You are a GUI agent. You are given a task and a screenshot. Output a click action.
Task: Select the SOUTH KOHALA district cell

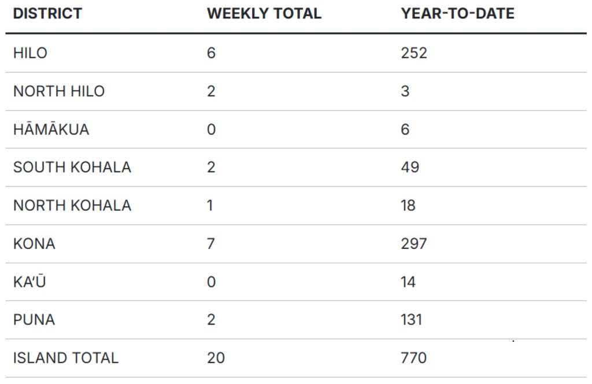click(72, 167)
